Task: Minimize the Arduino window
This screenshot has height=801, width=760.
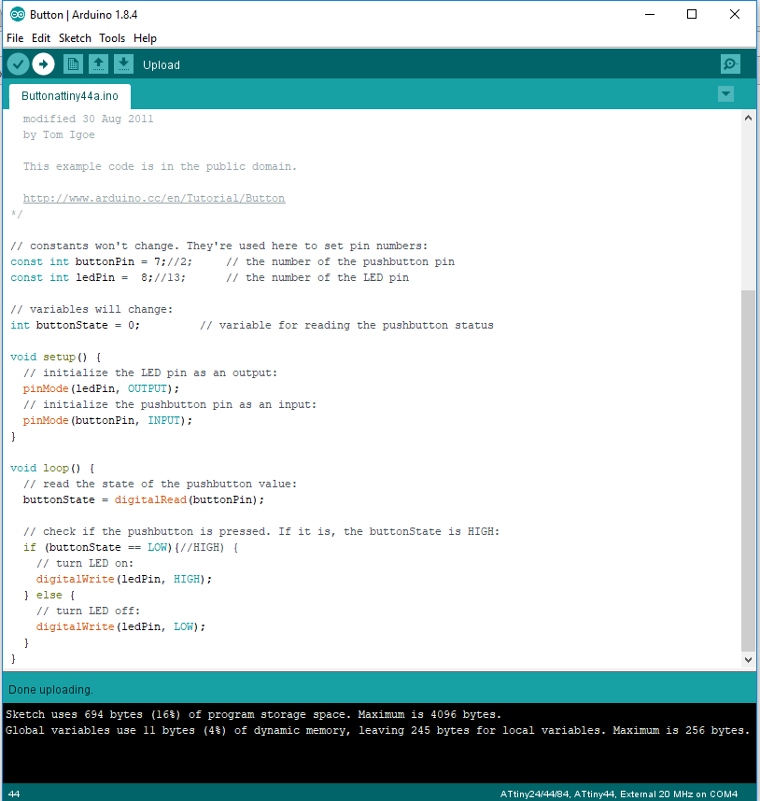Action: (x=650, y=14)
